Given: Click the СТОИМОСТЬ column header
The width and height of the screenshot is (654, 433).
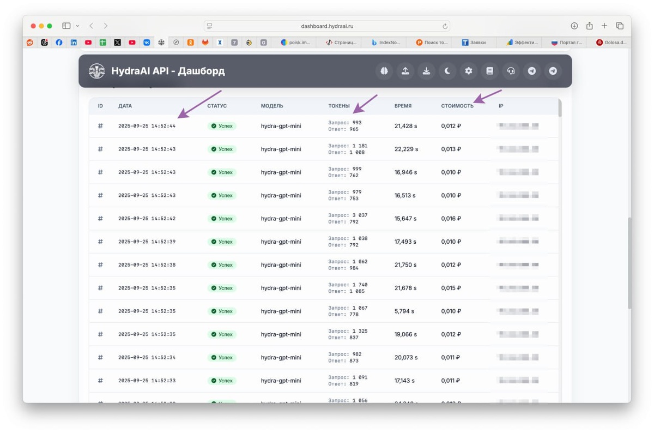Looking at the screenshot, I should tap(457, 106).
